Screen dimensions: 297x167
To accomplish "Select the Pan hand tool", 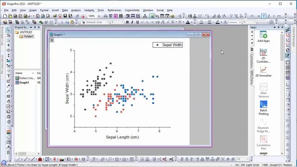I will pos(8,101).
